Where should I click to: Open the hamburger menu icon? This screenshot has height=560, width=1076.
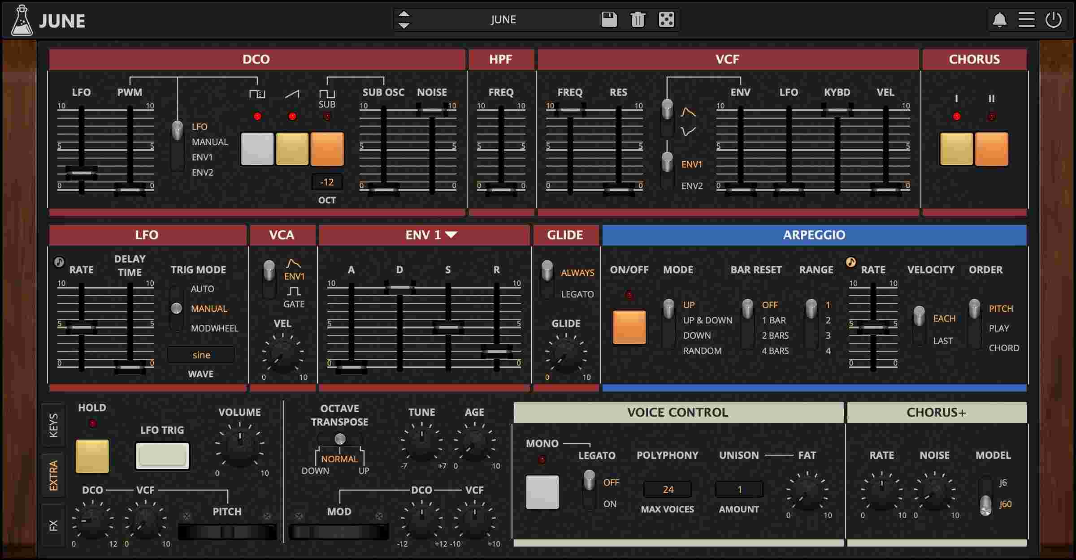(1026, 20)
